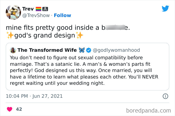Viewport: 175px width, 116px height.
Task: Click the pirate flag emoji next to Trev
Action: coord(45,9)
